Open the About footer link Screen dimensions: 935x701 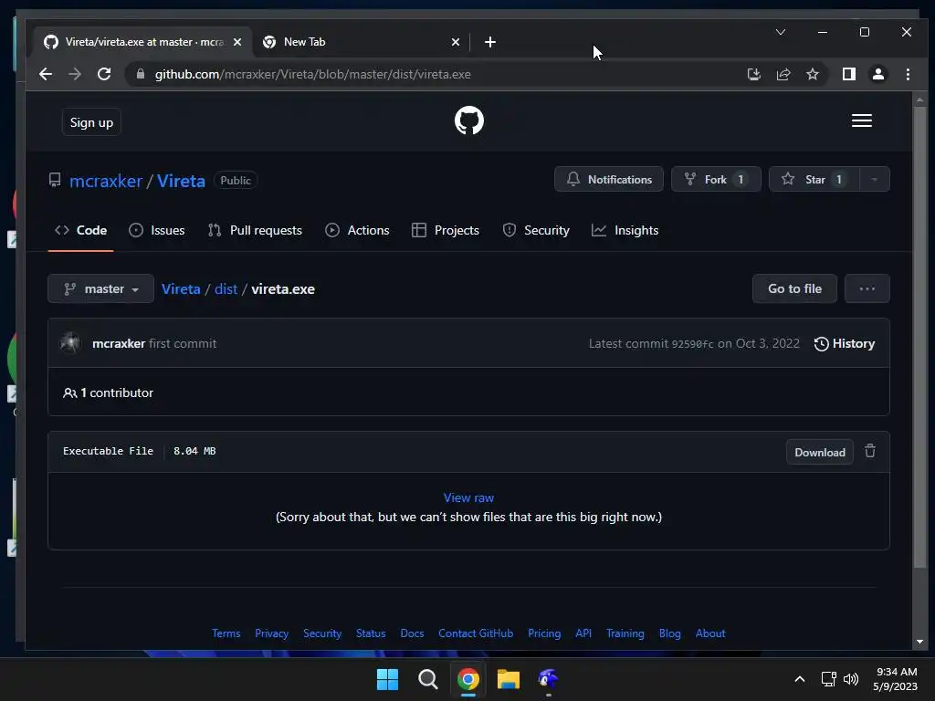click(710, 633)
